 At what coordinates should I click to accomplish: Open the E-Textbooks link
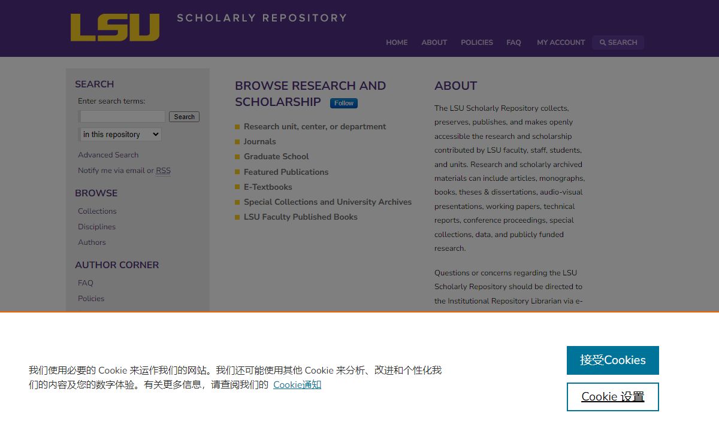tap(268, 187)
